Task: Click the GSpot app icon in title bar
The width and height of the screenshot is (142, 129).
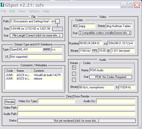Action: [x=2, y=5]
